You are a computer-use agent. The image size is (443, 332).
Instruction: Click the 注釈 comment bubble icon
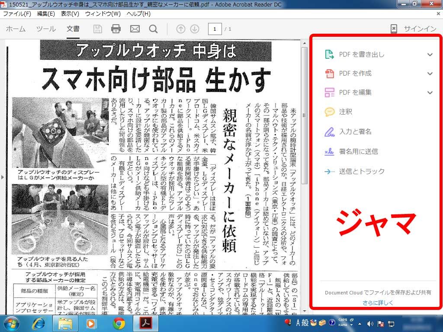[329, 112]
